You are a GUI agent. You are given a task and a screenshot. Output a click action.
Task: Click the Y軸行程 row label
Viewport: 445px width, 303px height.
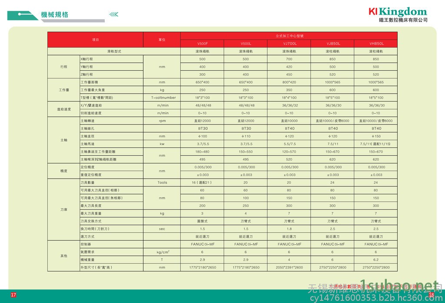[86, 67]
